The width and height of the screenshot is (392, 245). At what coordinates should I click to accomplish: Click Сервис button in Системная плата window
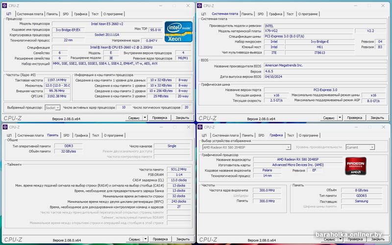tap(329, 117)
